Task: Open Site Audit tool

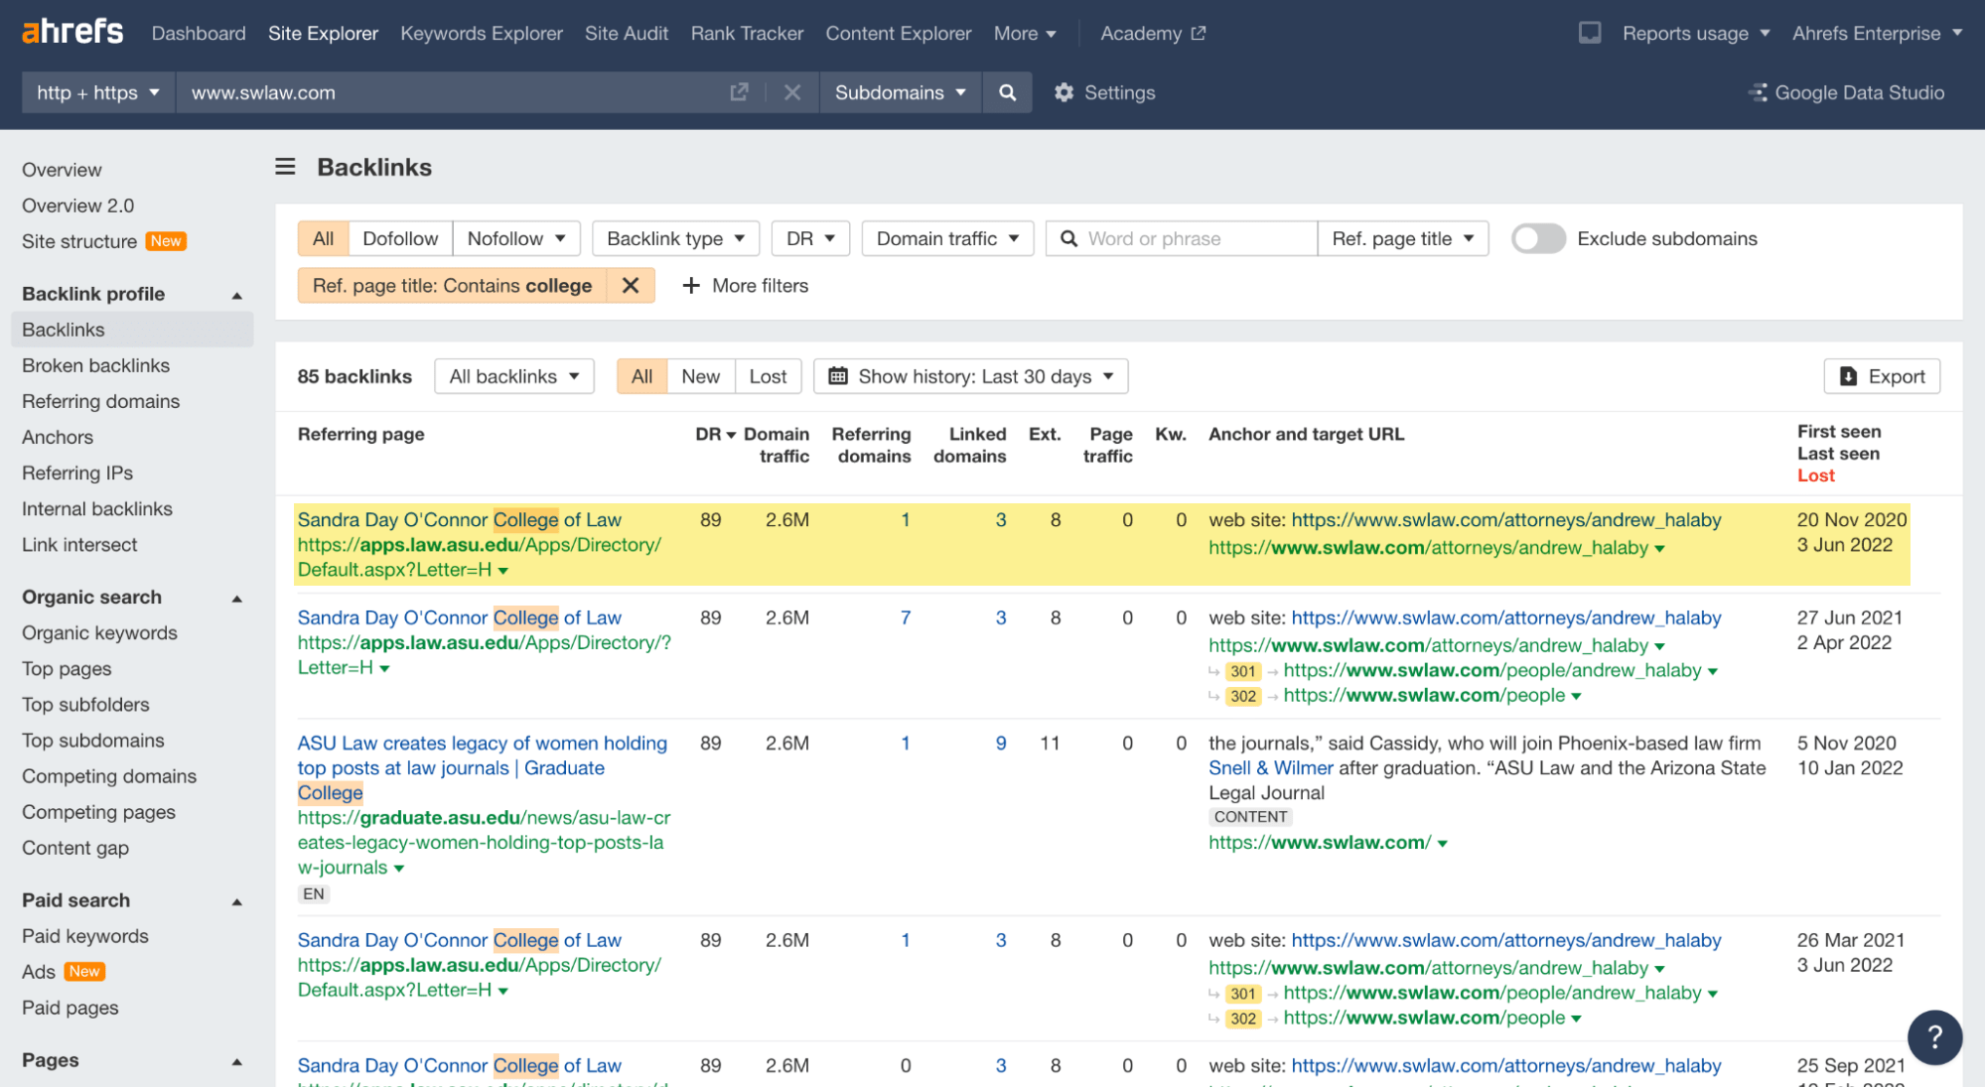Action: 626,30
